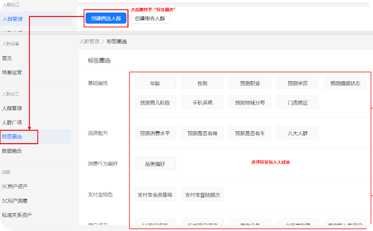Select the 八大人群 tag
The width and height of the screenshot is (373, 231).
[297, 133]
